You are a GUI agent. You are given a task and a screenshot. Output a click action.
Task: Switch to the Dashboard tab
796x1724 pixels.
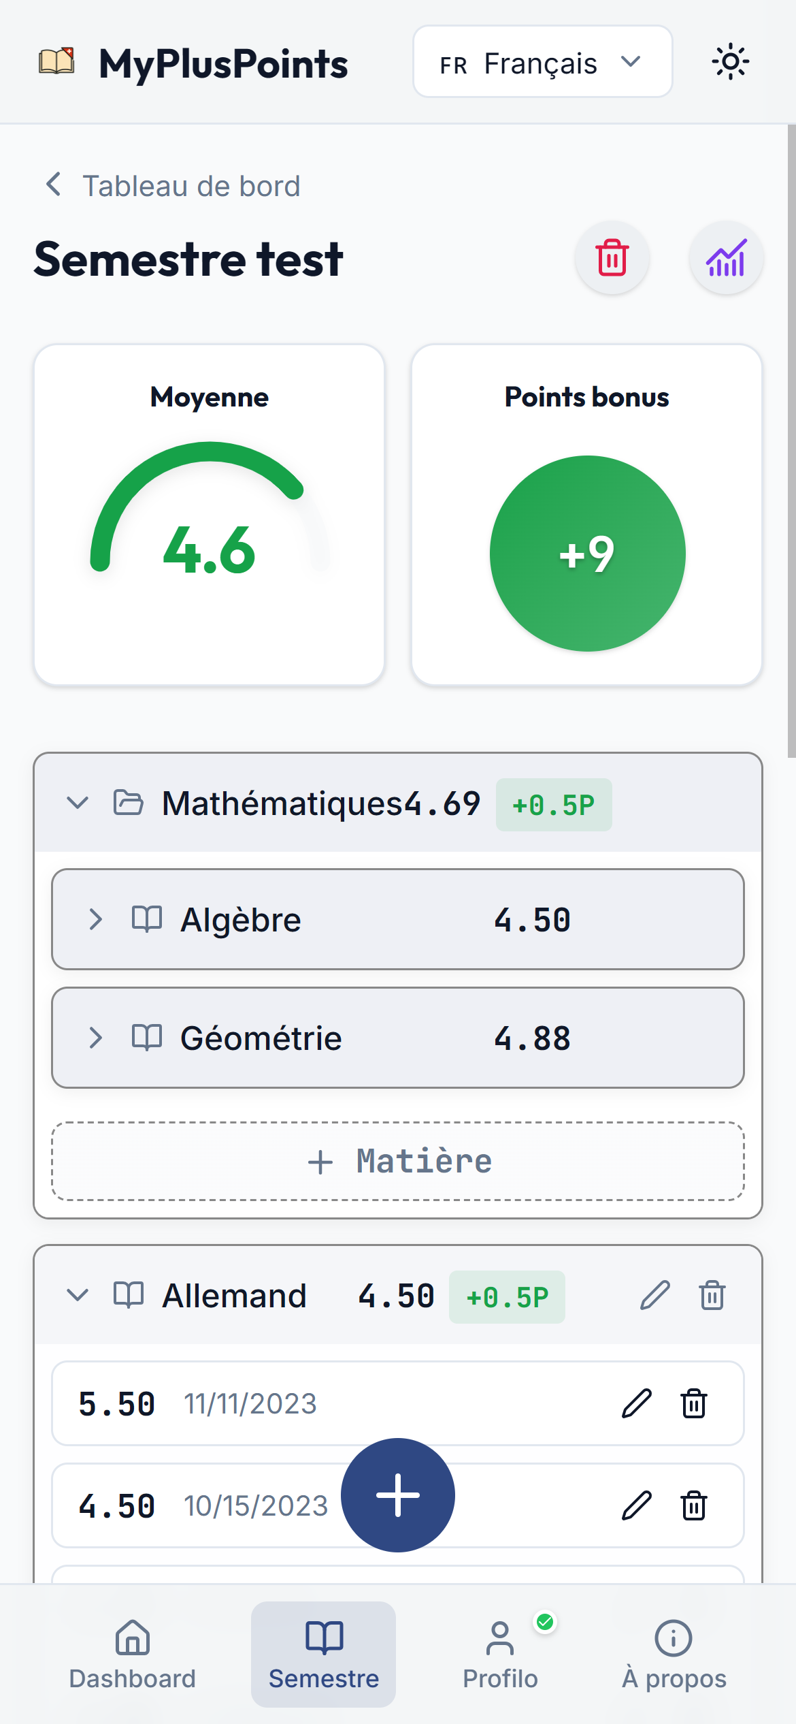133,1654
